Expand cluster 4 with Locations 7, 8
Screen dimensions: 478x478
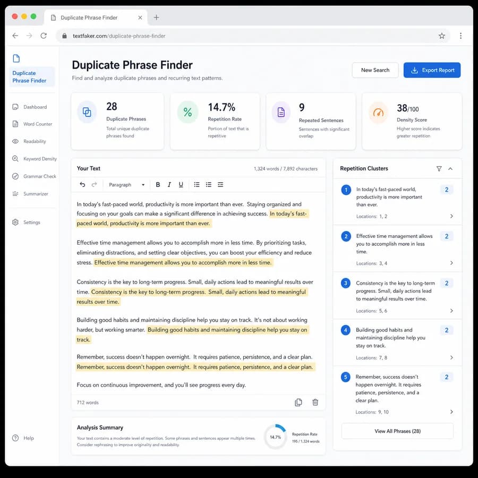point(451,357)
